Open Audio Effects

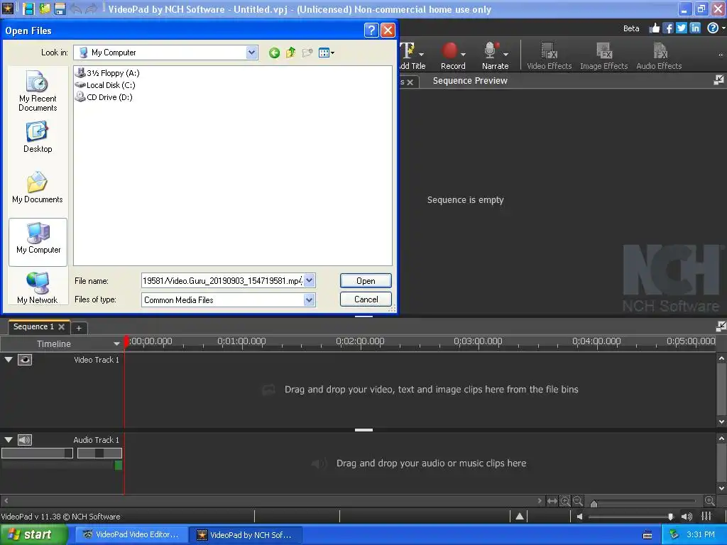[659, 55]
